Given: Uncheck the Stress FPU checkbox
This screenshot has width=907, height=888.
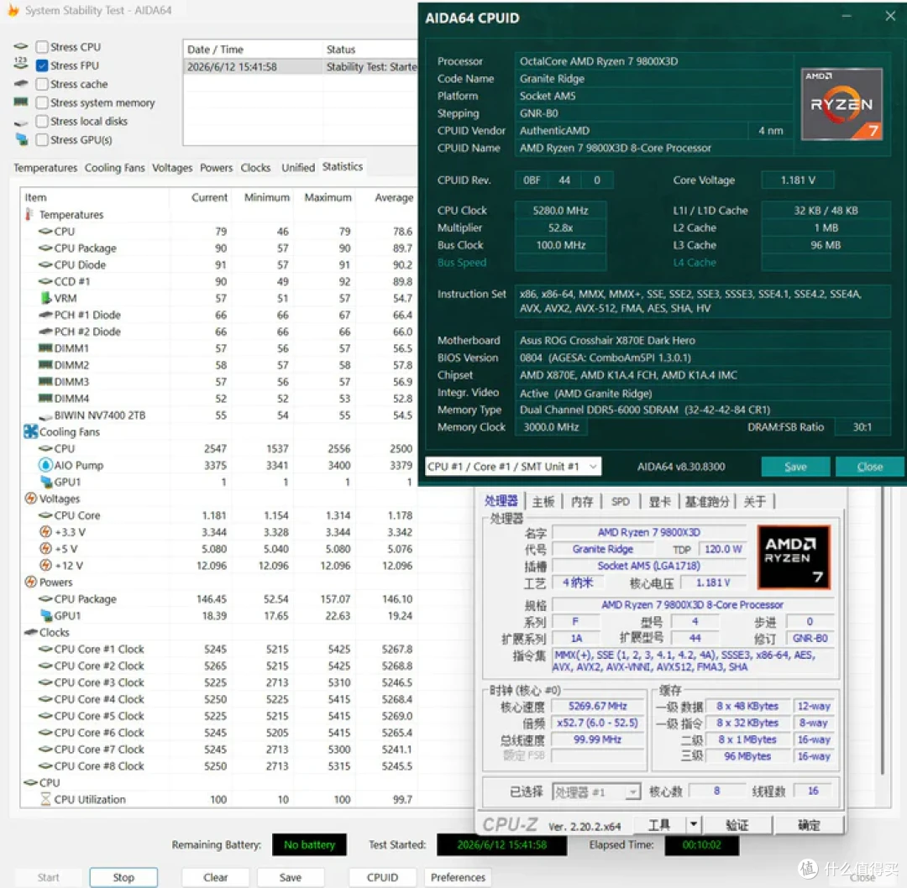Looking at the screenshot, I should (x=42, y=65).
